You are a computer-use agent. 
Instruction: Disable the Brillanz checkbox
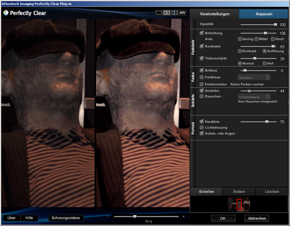(x=202, y=70)
